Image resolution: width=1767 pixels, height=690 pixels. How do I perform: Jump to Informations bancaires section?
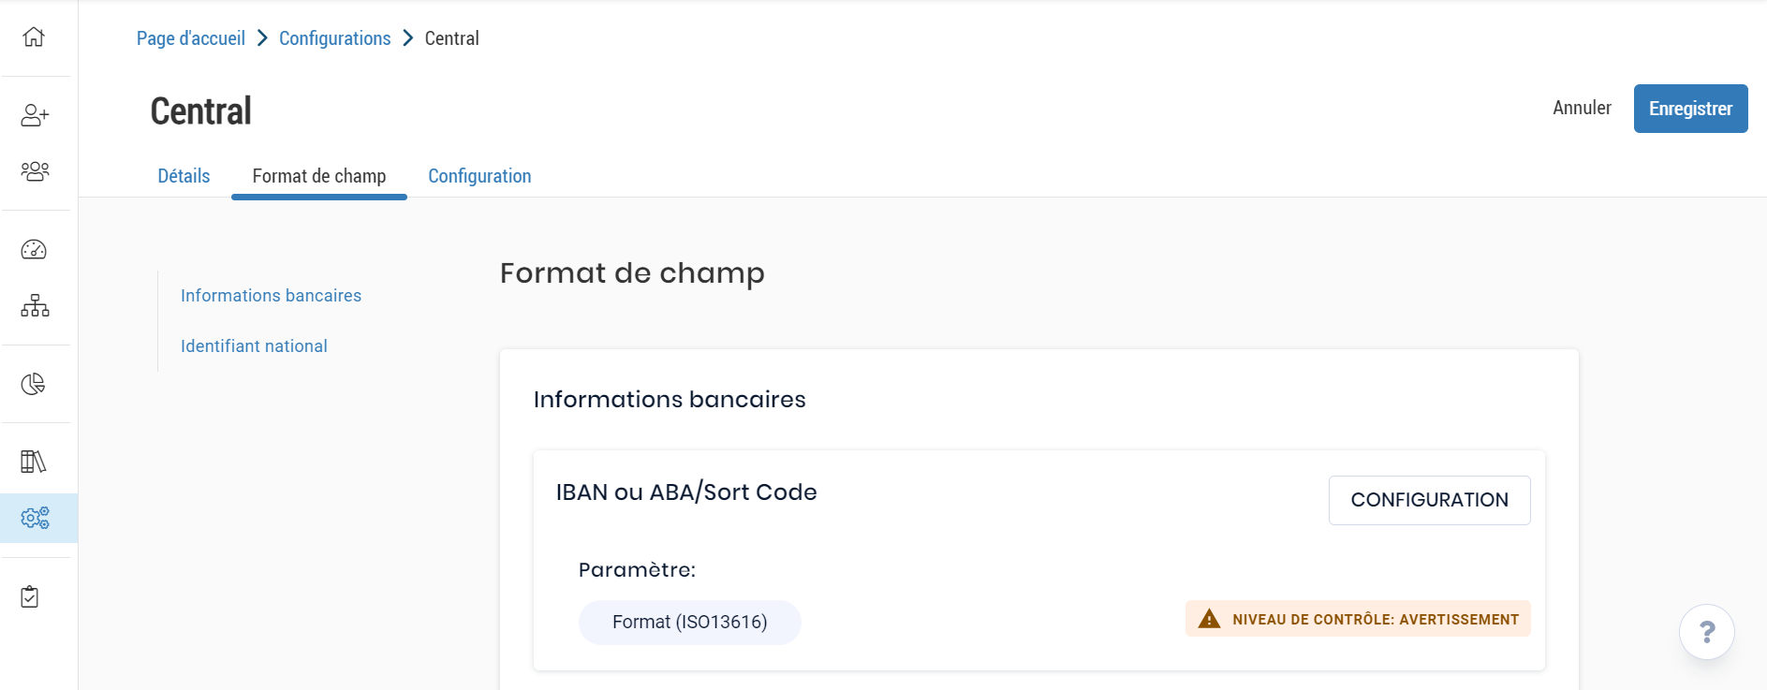point(271,296)
